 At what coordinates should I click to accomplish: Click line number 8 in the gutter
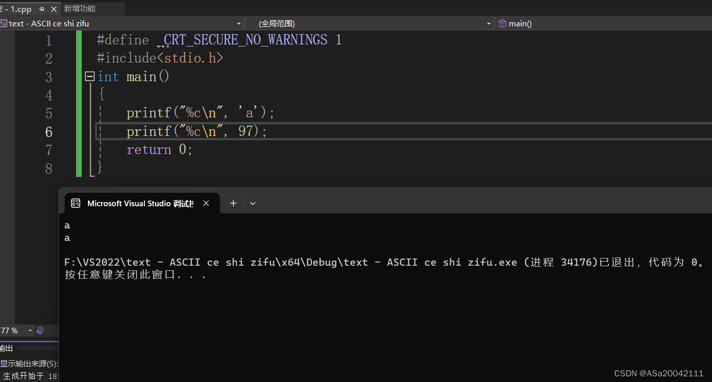tap(49, 169)
